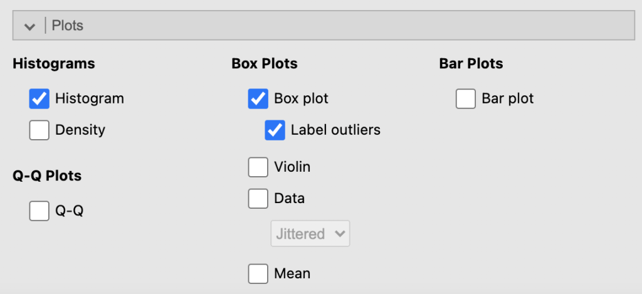Click the Density label text
This screenshot has height=294, width=642.
click(80, 130)
